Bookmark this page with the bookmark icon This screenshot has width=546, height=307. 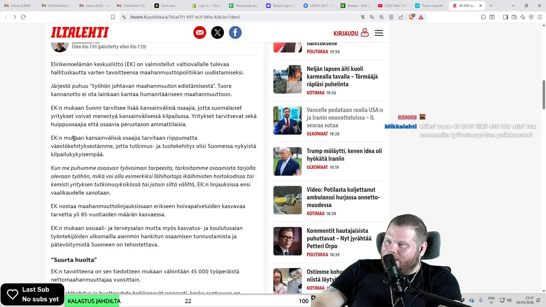click(x=113, y=17)
